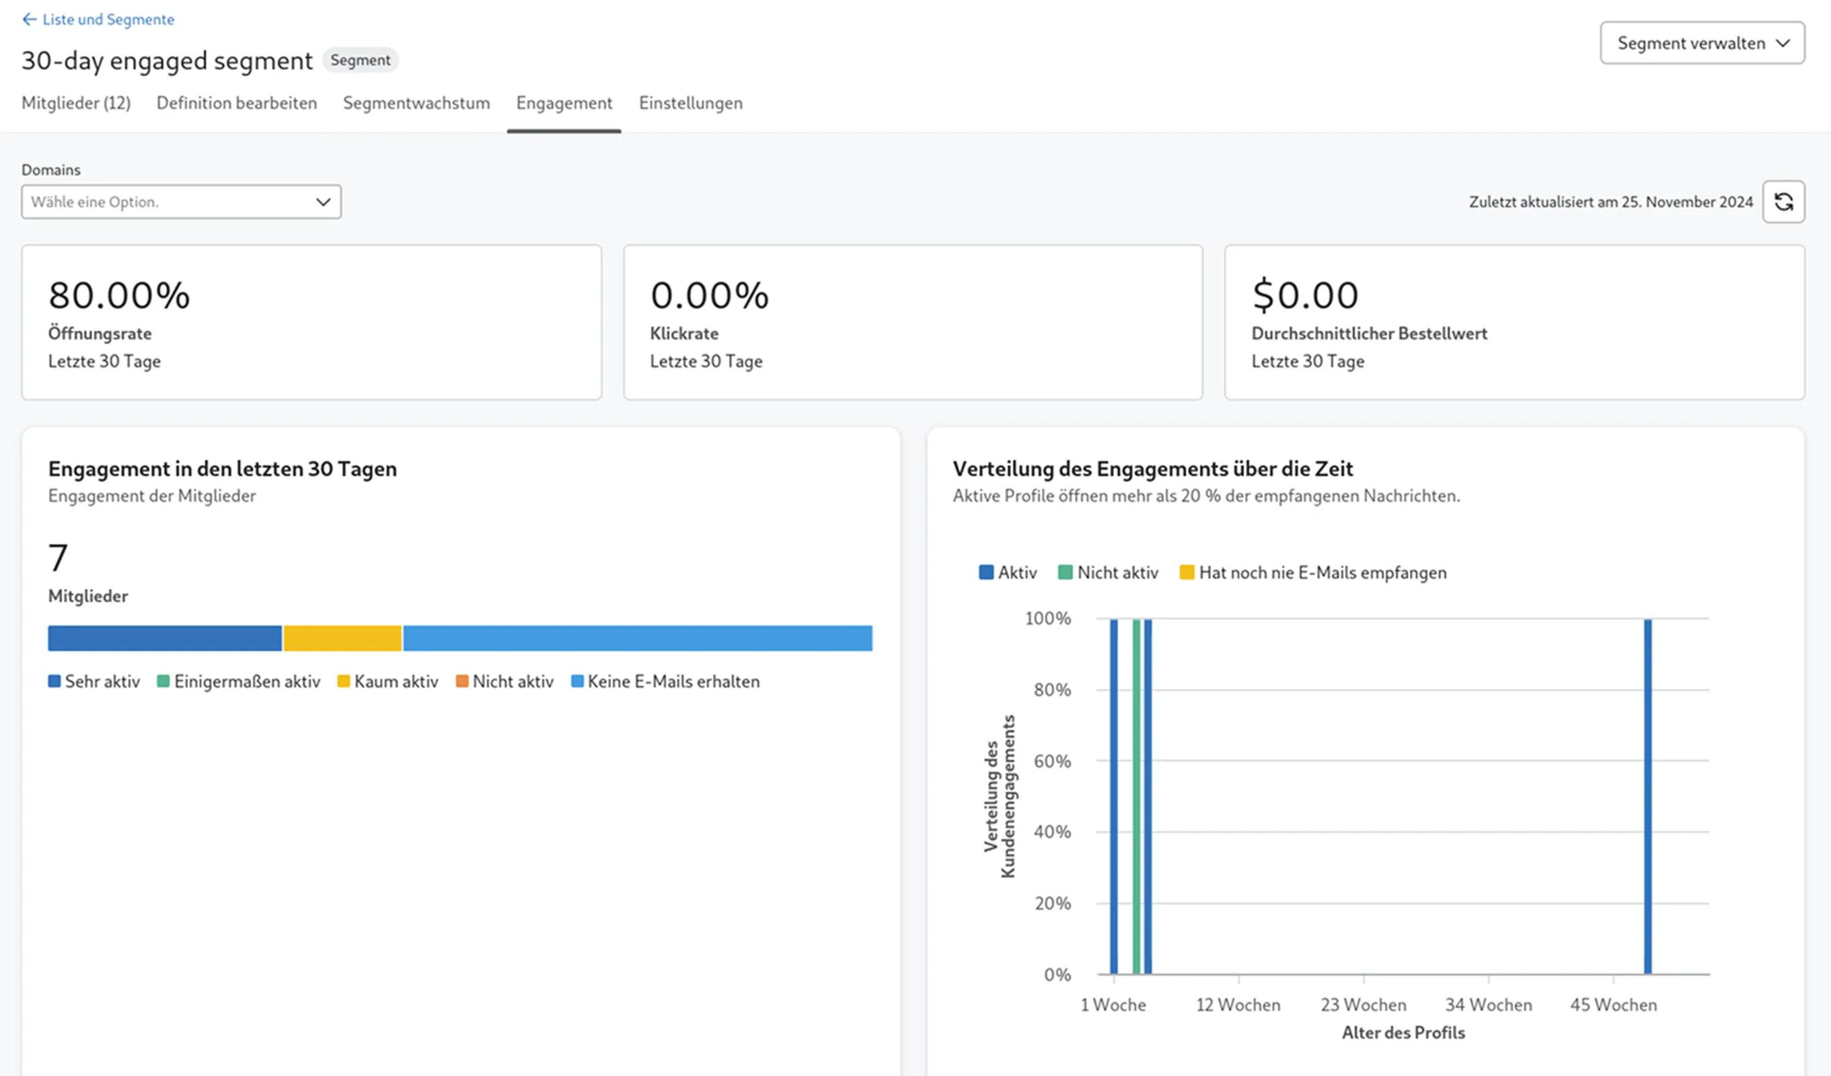Click the chevron in Domains select box
This screenshot has width=1831, height=1076.
tap(323, 202)
